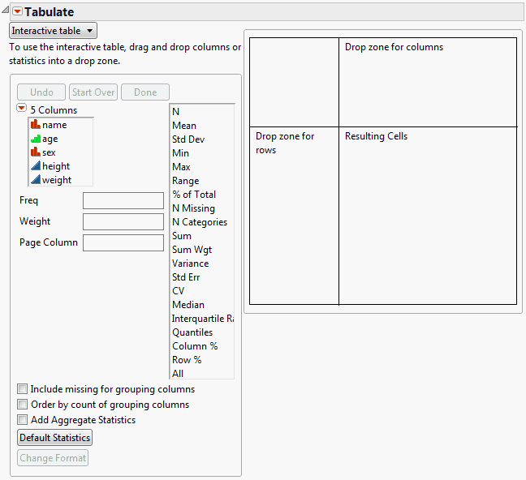The height and width of the screenshot is (480, 526).
Task: Check Order by count of grouping columns
Action: (23, 405)
